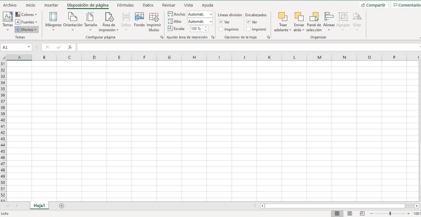Expand the Alto height dropdown

[211, 22]
